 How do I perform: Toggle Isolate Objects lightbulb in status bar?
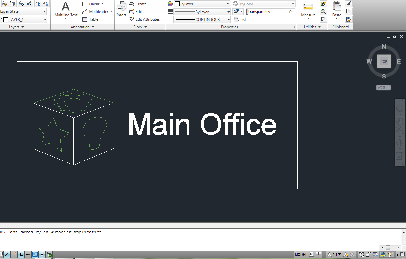pyautogui.click(x=390, y=254)
